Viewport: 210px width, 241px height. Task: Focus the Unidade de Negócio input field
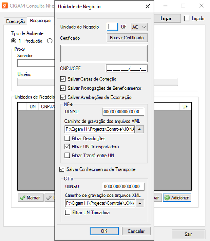[112, 27]
